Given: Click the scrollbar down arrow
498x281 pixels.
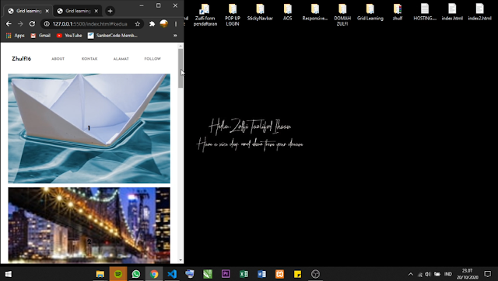Looking at the screenshot, I should point(181,260).
